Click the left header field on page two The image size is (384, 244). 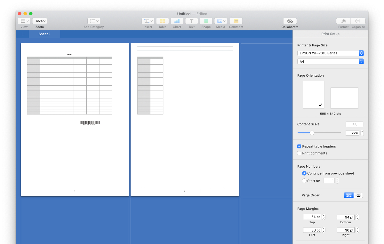[x=153, y=49]
